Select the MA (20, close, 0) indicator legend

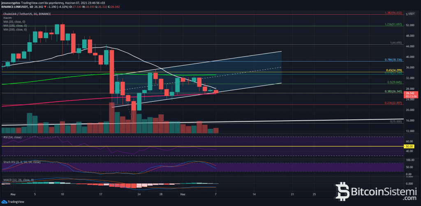(x=15, y=22)
